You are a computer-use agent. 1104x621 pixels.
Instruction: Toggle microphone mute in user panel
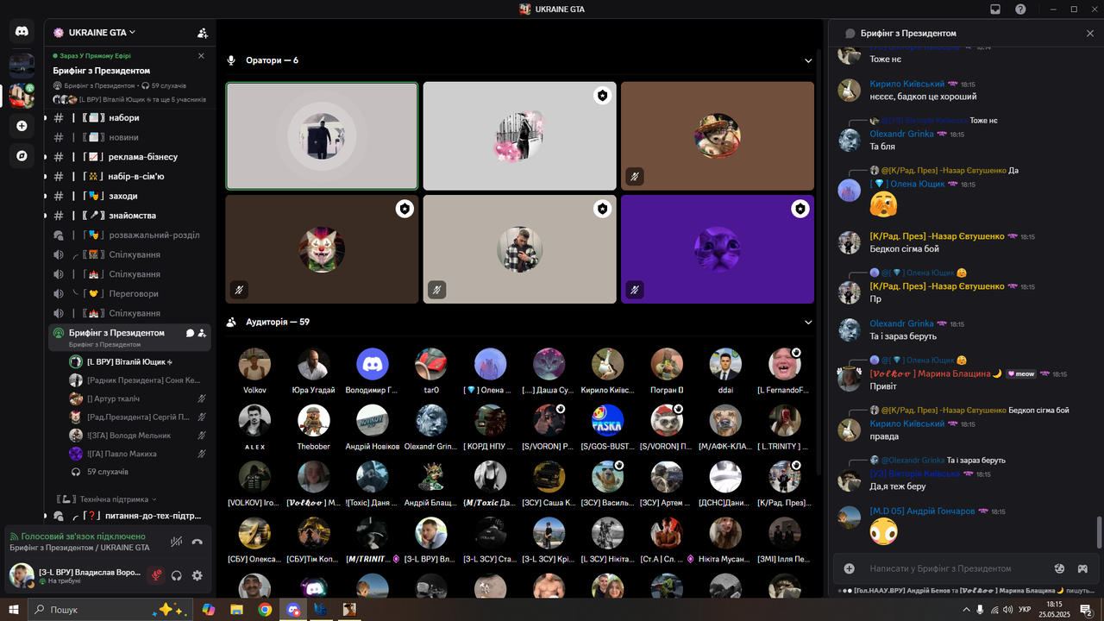click(156, 575)
